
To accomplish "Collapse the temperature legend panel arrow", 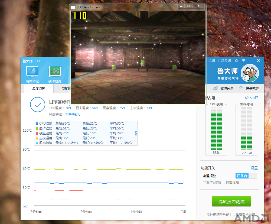I will [x=136, y=133].
